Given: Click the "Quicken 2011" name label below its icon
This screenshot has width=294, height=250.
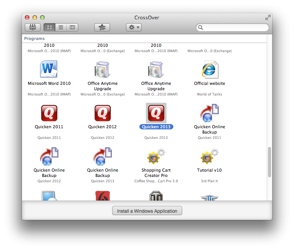Looking at the screenshot, I should [x=49, y=127].
